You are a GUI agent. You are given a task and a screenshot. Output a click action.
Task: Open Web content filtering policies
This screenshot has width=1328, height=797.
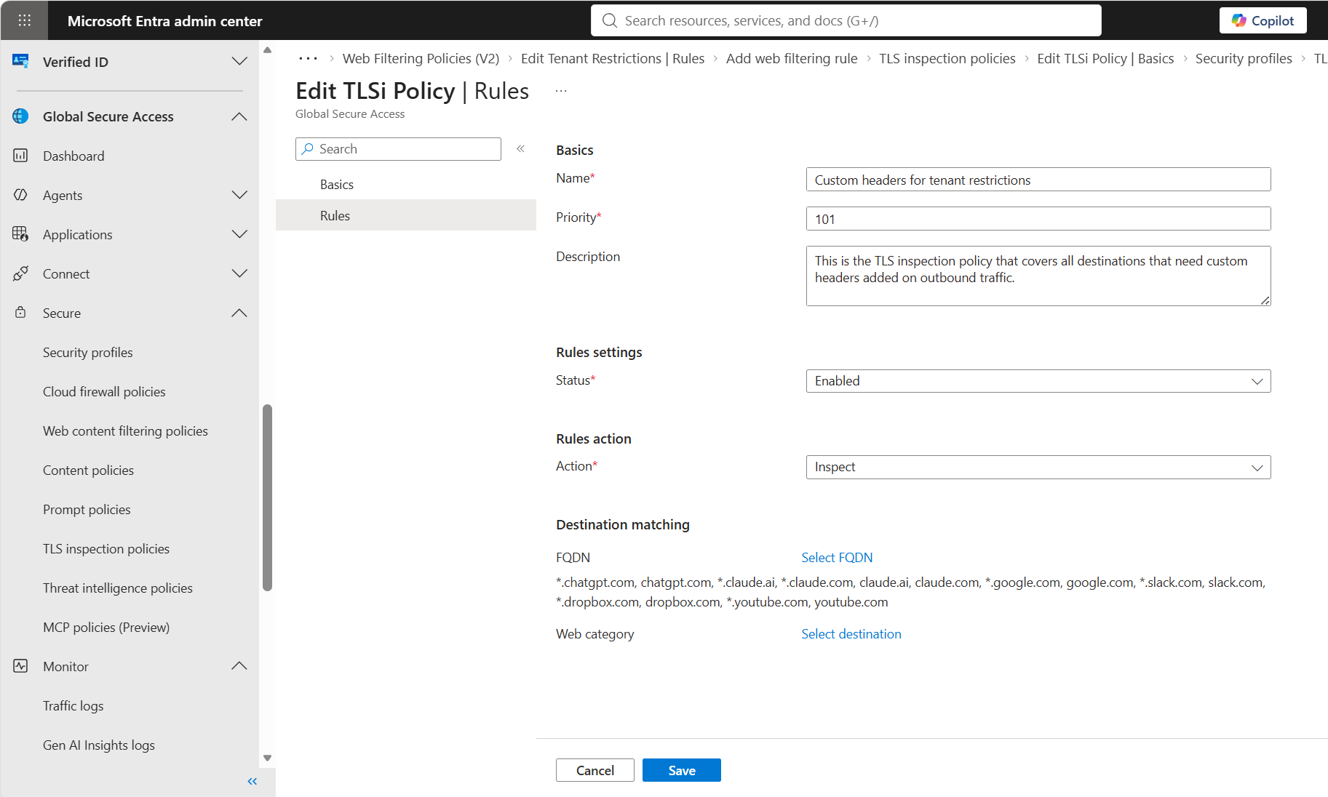[125, 430]
